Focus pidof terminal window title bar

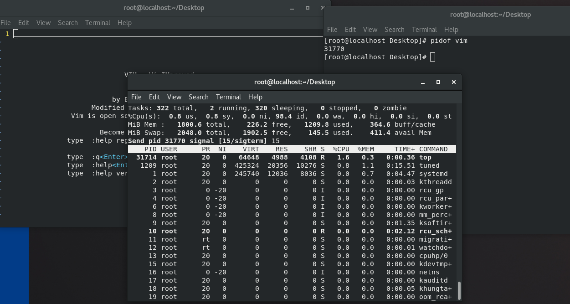click(447, 15)
